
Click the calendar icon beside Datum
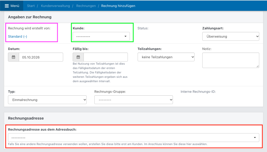[x=13, y=57]
